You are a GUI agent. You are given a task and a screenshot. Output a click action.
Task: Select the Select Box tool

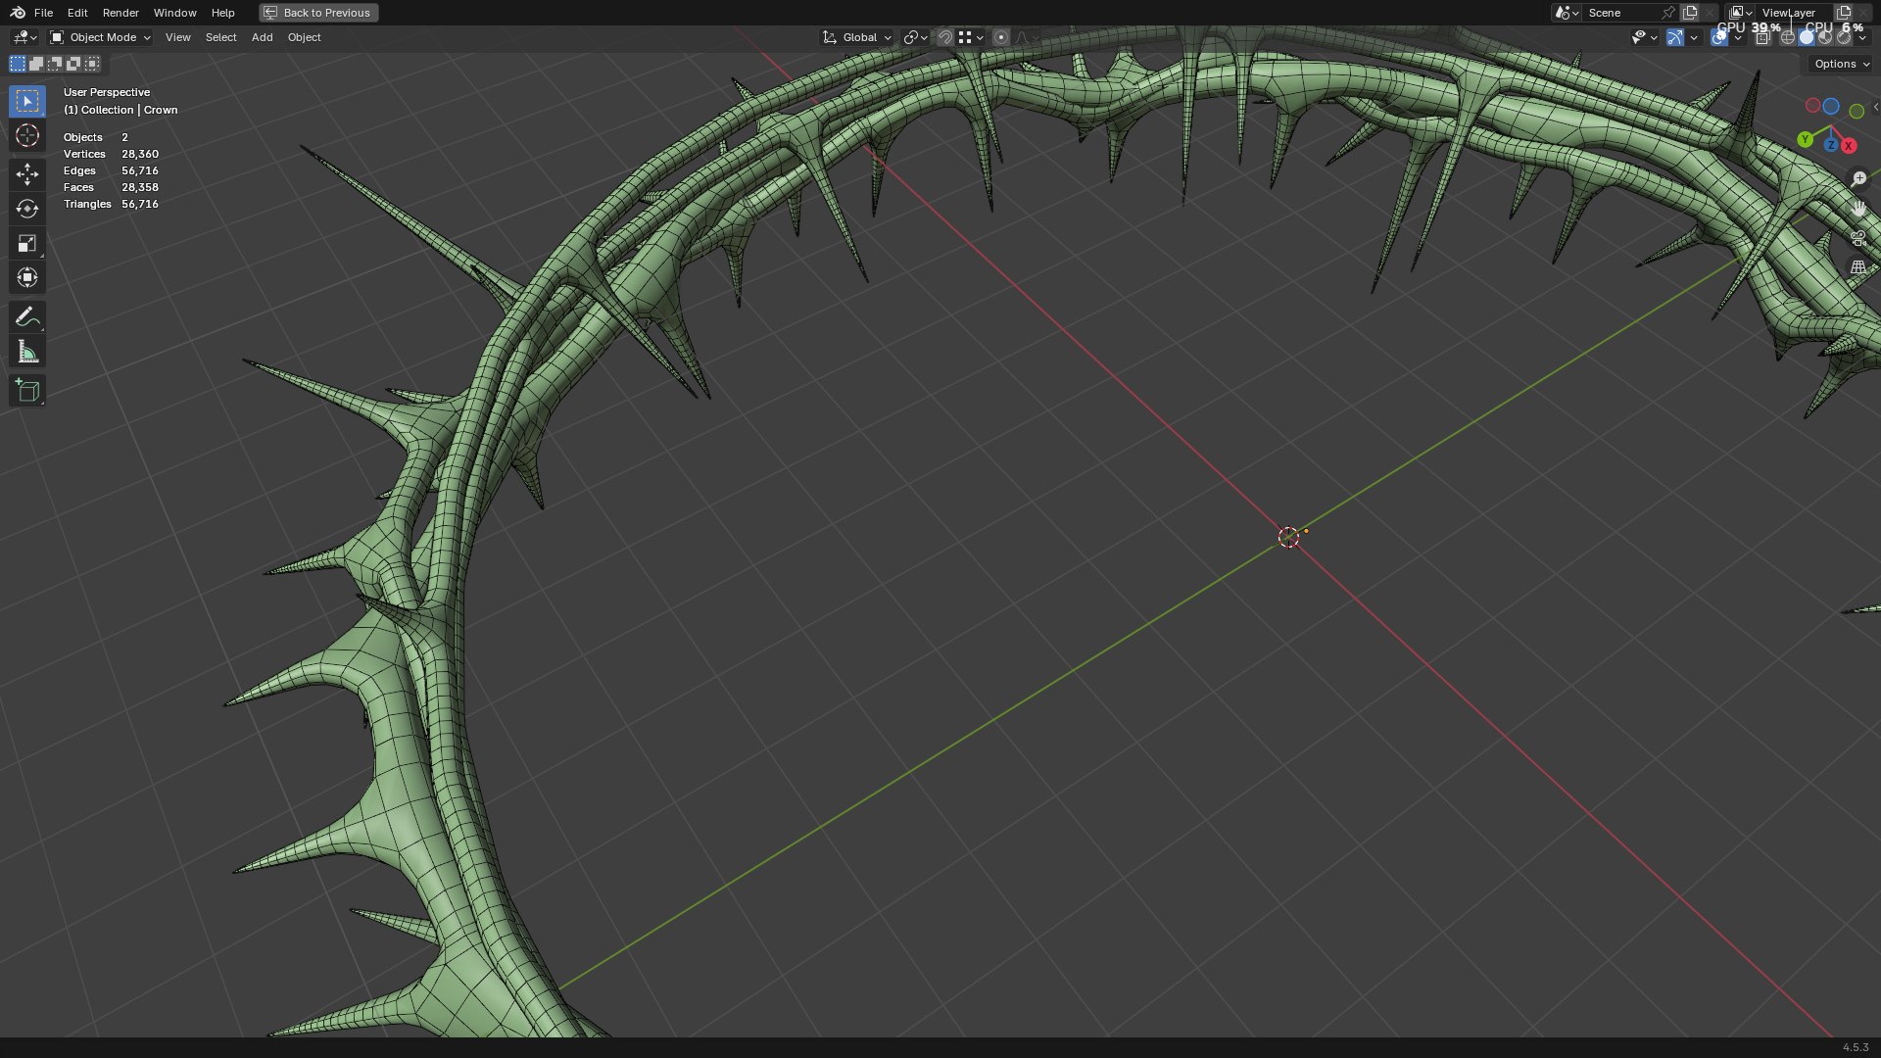point(27,101)
